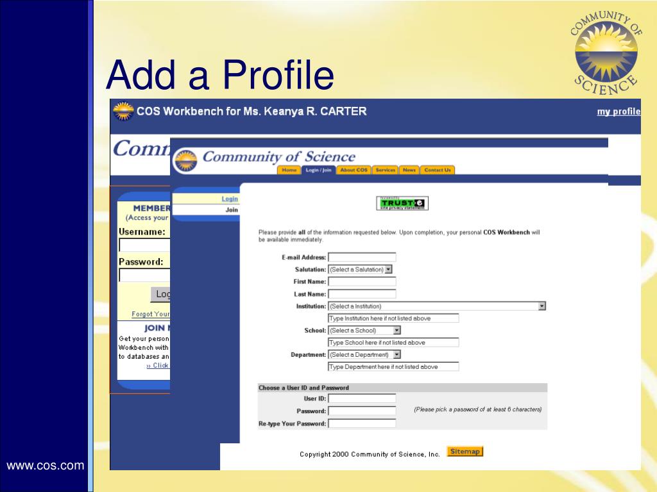Click the » Click link under Join
657x492 pixels.
pyautogui.click(x=158, y=365)
